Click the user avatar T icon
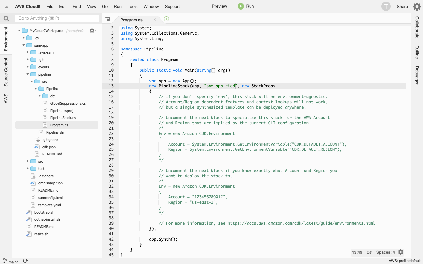Screen dimensions: 423x264 (x=386, y=6)
